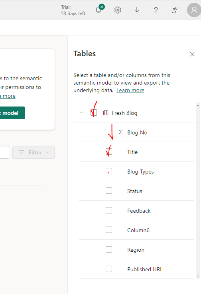Viewport: 201px width, 294px height.
Task: Select the Column6 checkbox
Action: pos(109,230)
